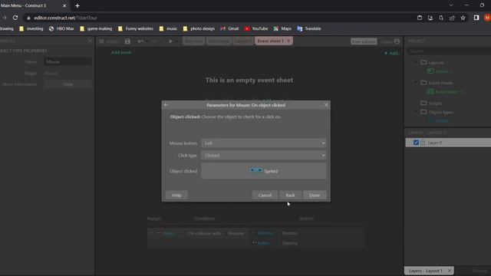The image size is (491, 276).
Task: Collapse the Layouts folder
Action: pos(416,62)
